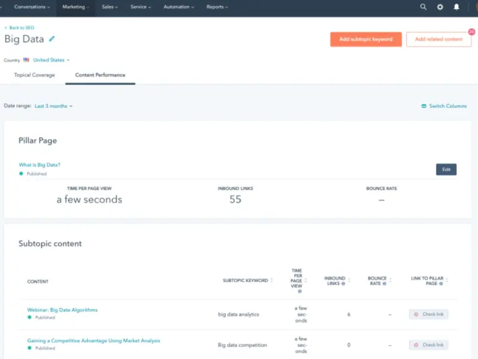Open the settings gear icon
Image resolution: width=478 pixels, height=359 pixels.
click(x=440, y=7)
